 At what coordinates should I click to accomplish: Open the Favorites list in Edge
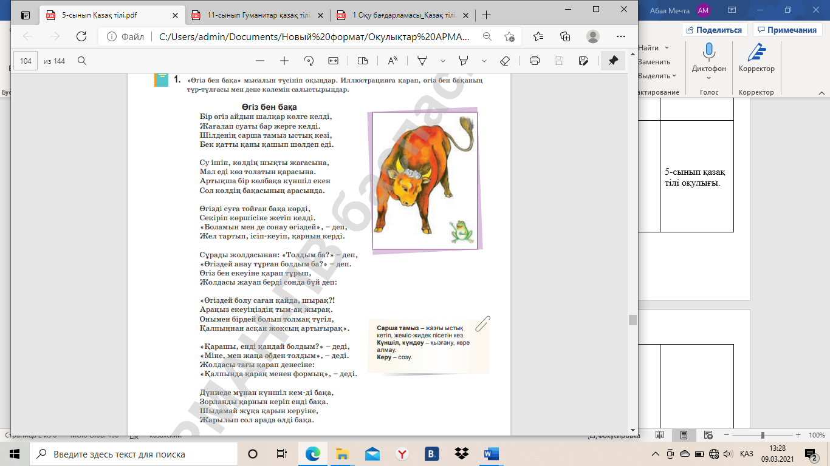pyautogui.click(x=538, y=36)
